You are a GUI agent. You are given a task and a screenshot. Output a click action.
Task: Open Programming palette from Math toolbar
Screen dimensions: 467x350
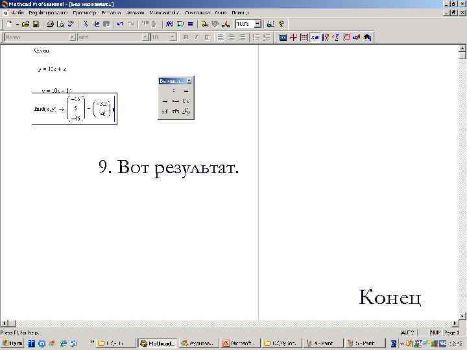click(x=346, y=37)
